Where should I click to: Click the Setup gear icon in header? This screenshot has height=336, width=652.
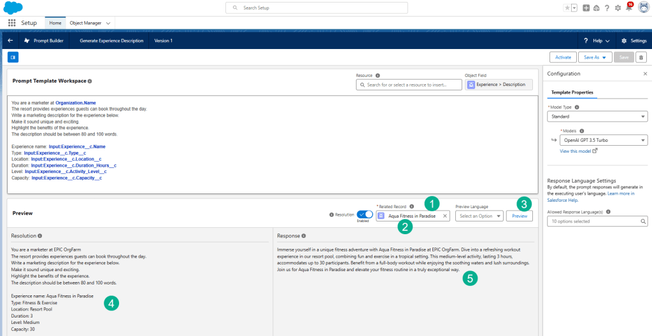[x=618, y=8]
